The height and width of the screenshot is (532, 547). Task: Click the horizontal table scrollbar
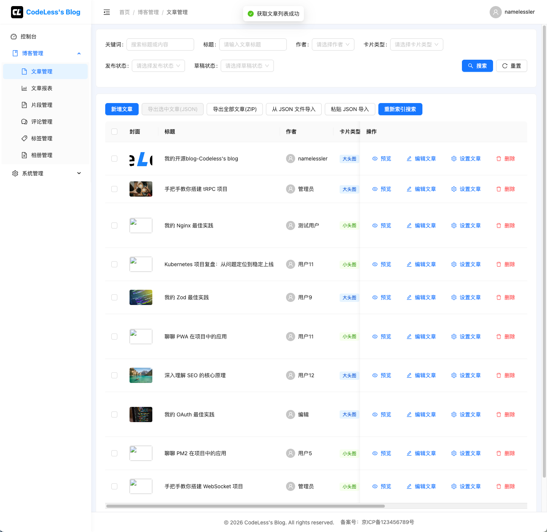[x=245, y=506]
